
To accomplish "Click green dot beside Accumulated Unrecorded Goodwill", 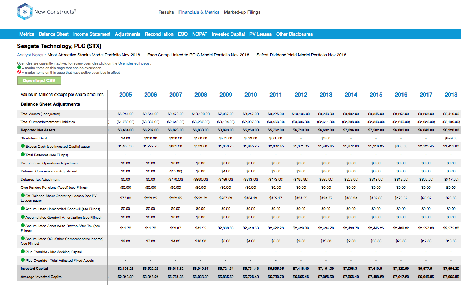I will (23, 209).
